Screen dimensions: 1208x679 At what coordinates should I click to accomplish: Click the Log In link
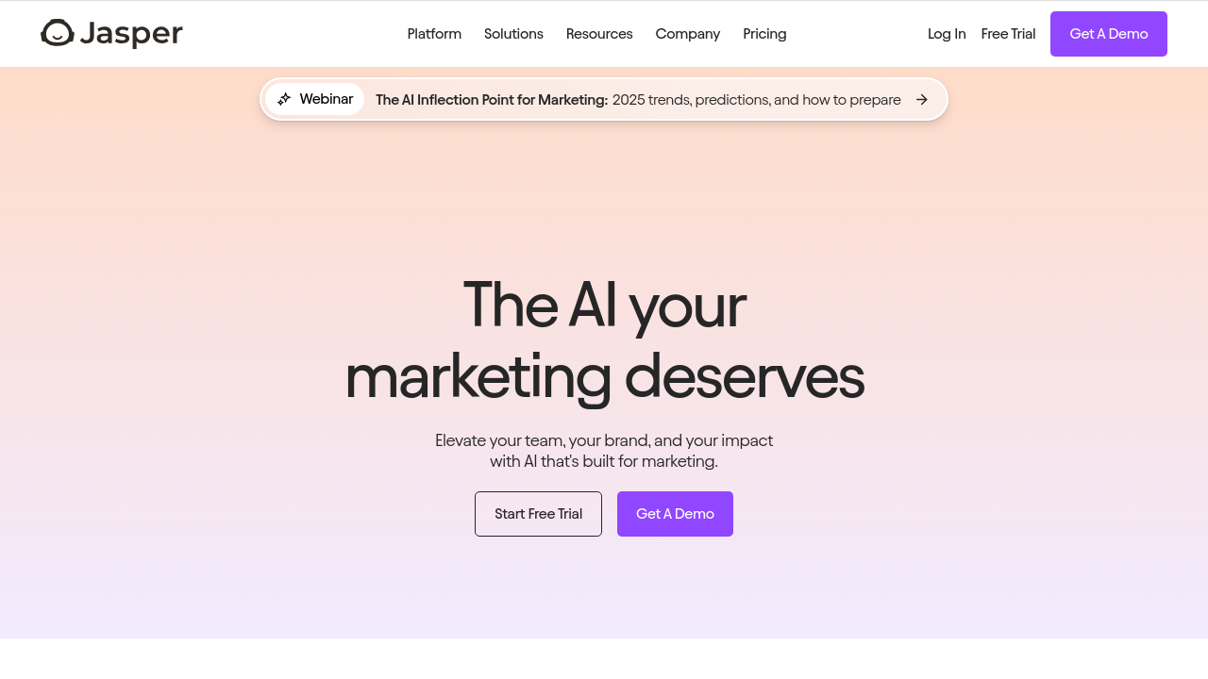[947, 34]
